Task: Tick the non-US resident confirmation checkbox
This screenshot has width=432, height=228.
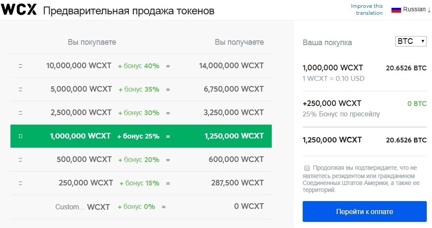Action: [x=307, y=168]
